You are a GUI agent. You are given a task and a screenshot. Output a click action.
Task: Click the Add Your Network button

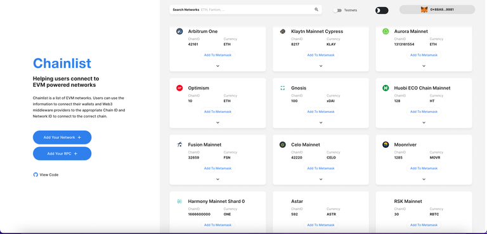tap(62, 138)
